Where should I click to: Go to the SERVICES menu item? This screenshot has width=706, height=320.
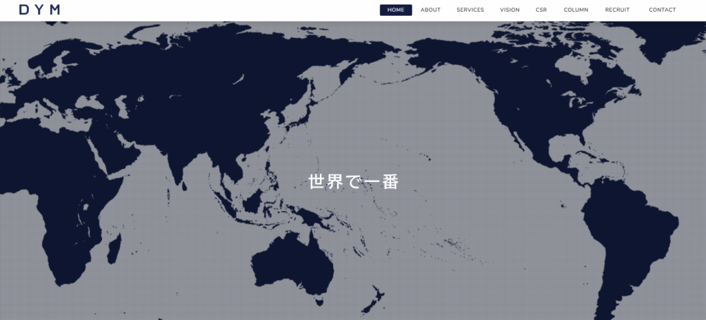tap(470, 10)
